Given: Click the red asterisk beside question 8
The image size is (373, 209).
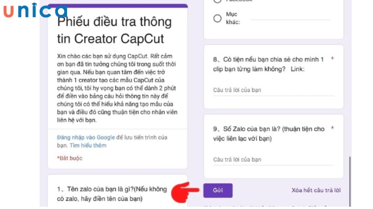Looking at the screenshot, I should [332, 59].
